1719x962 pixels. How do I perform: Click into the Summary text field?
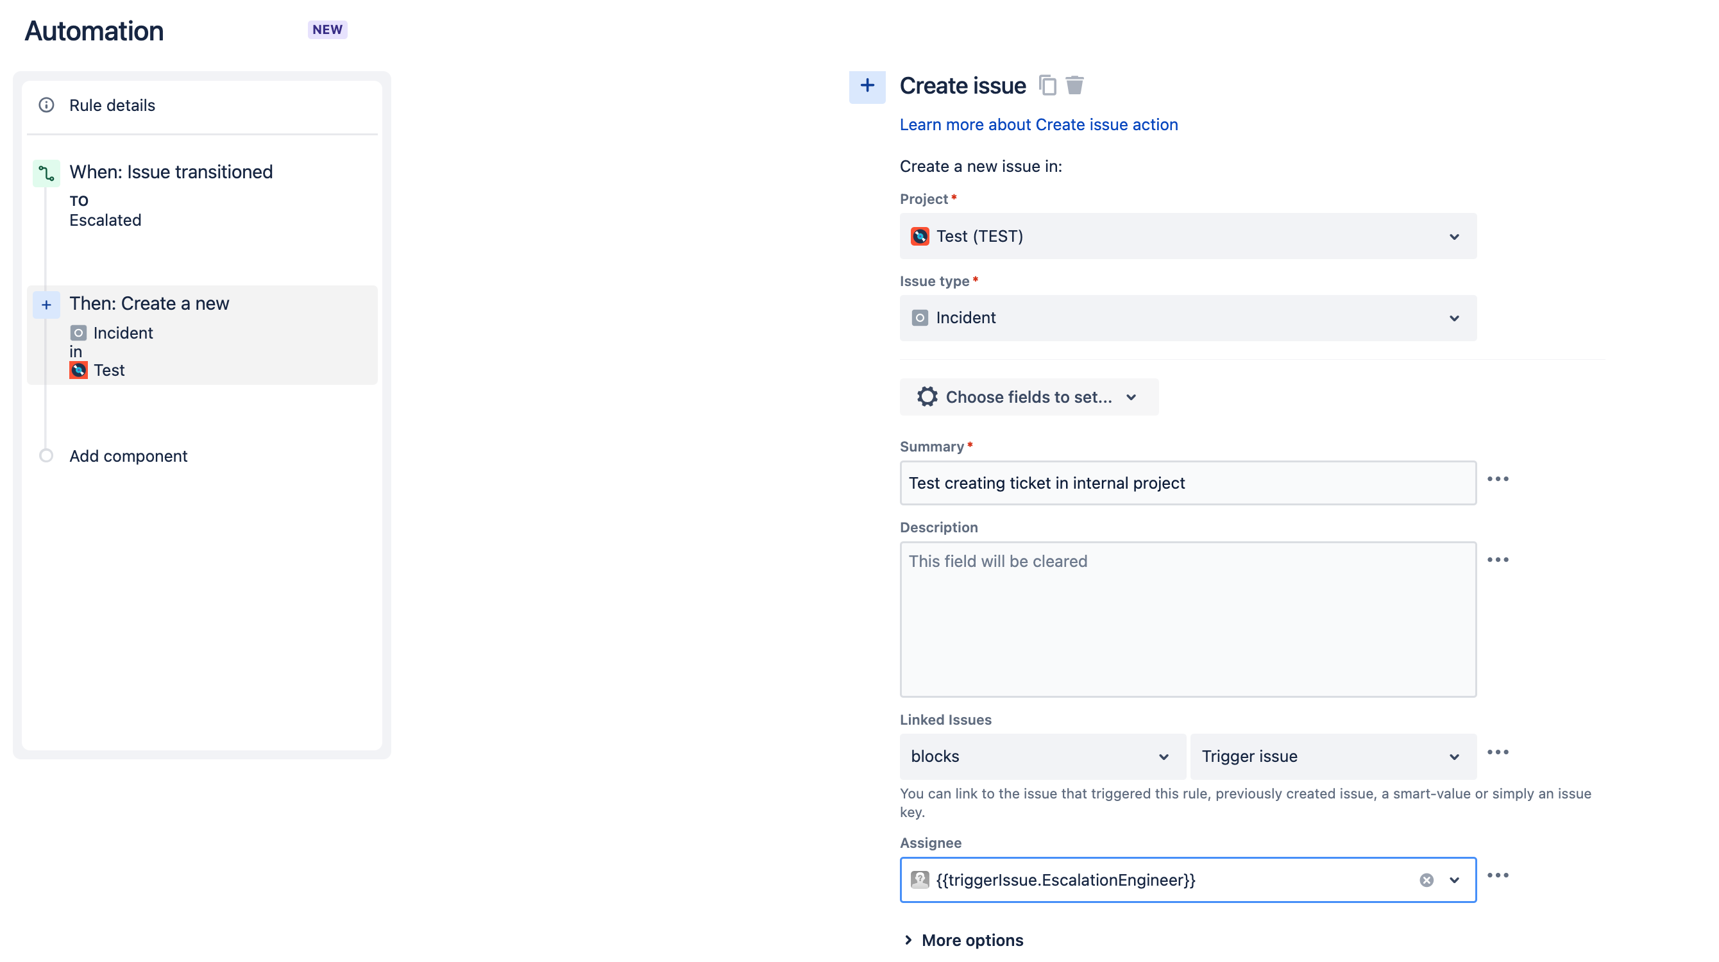point(1187,483)
